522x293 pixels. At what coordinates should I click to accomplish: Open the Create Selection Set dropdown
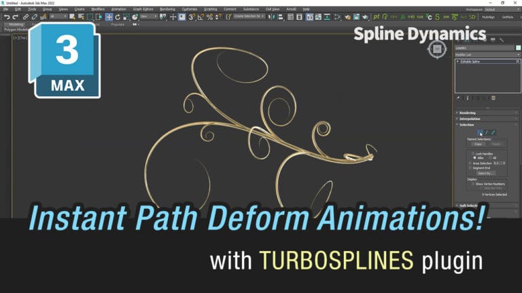[249, 16]
